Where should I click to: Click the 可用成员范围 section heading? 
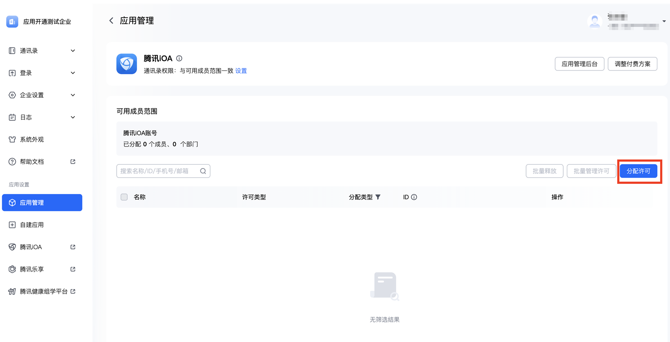137,111
